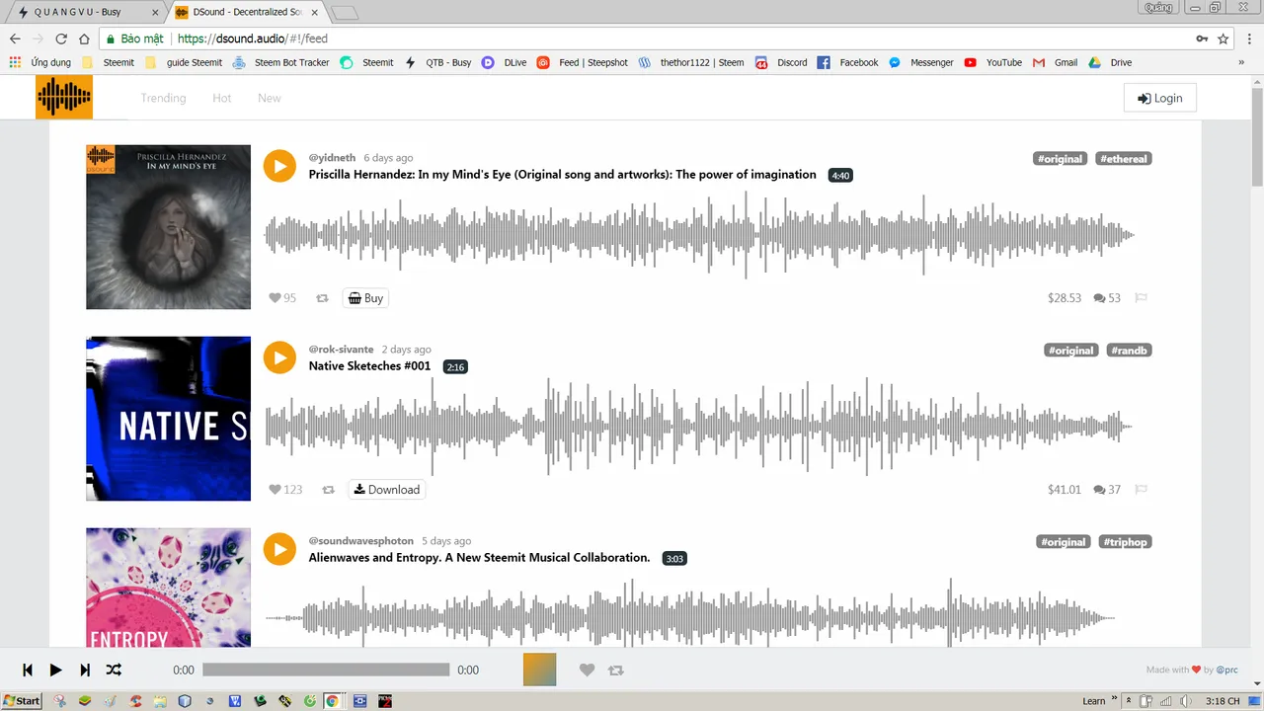
Task: Seek in the Native Sketeches waveform
Action: point(699,427)
